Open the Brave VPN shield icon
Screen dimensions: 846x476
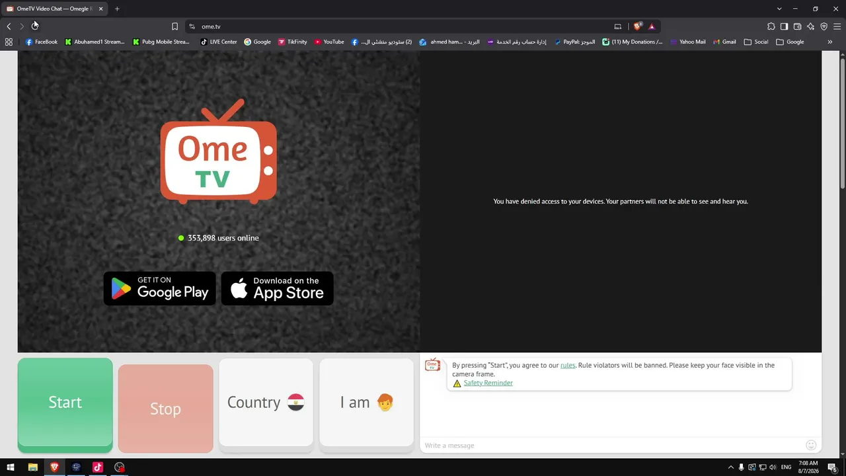coord(824,26)
